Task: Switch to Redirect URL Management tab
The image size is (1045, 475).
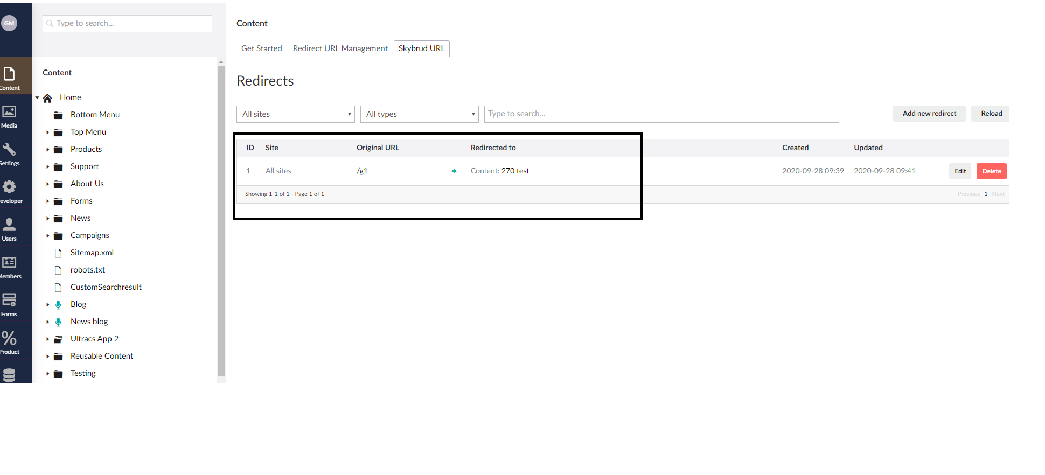Action: click(x=340, y=48)
